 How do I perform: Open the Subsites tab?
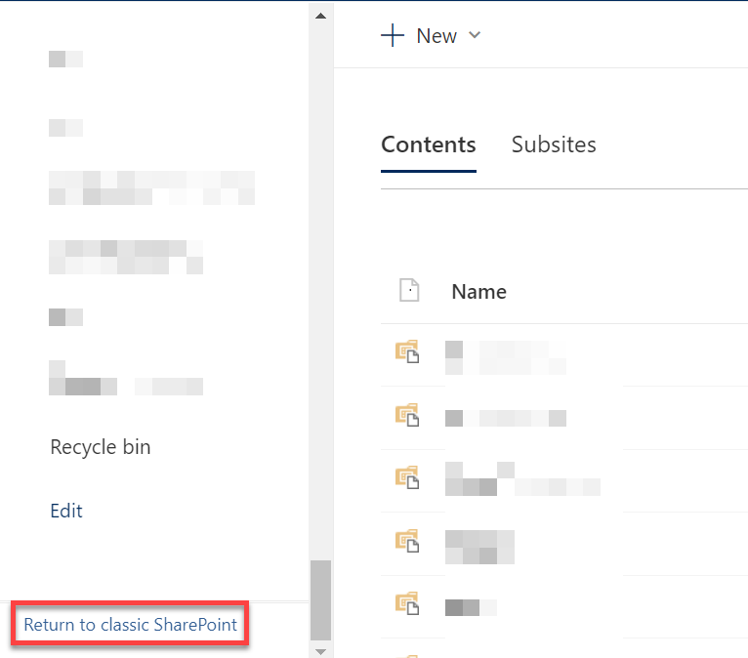point(554,145)
